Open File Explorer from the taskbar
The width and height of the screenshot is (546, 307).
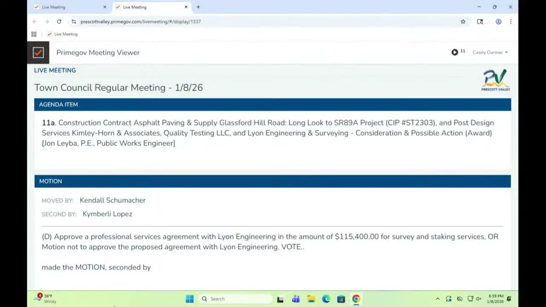(x=311, y=299)
